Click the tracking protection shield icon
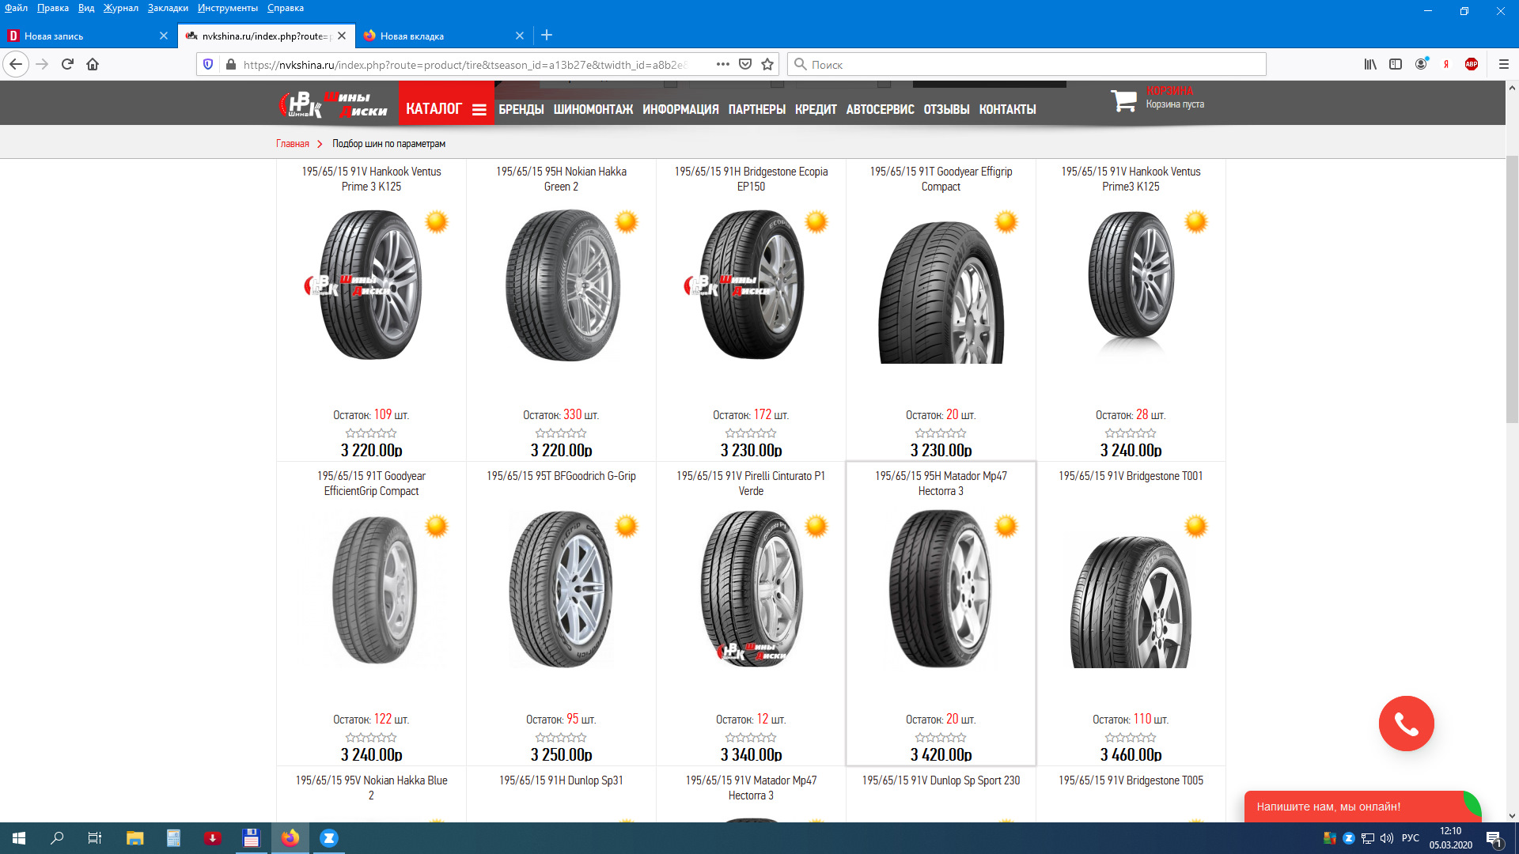The image size is (1519, 854). [x=208, y=64]
